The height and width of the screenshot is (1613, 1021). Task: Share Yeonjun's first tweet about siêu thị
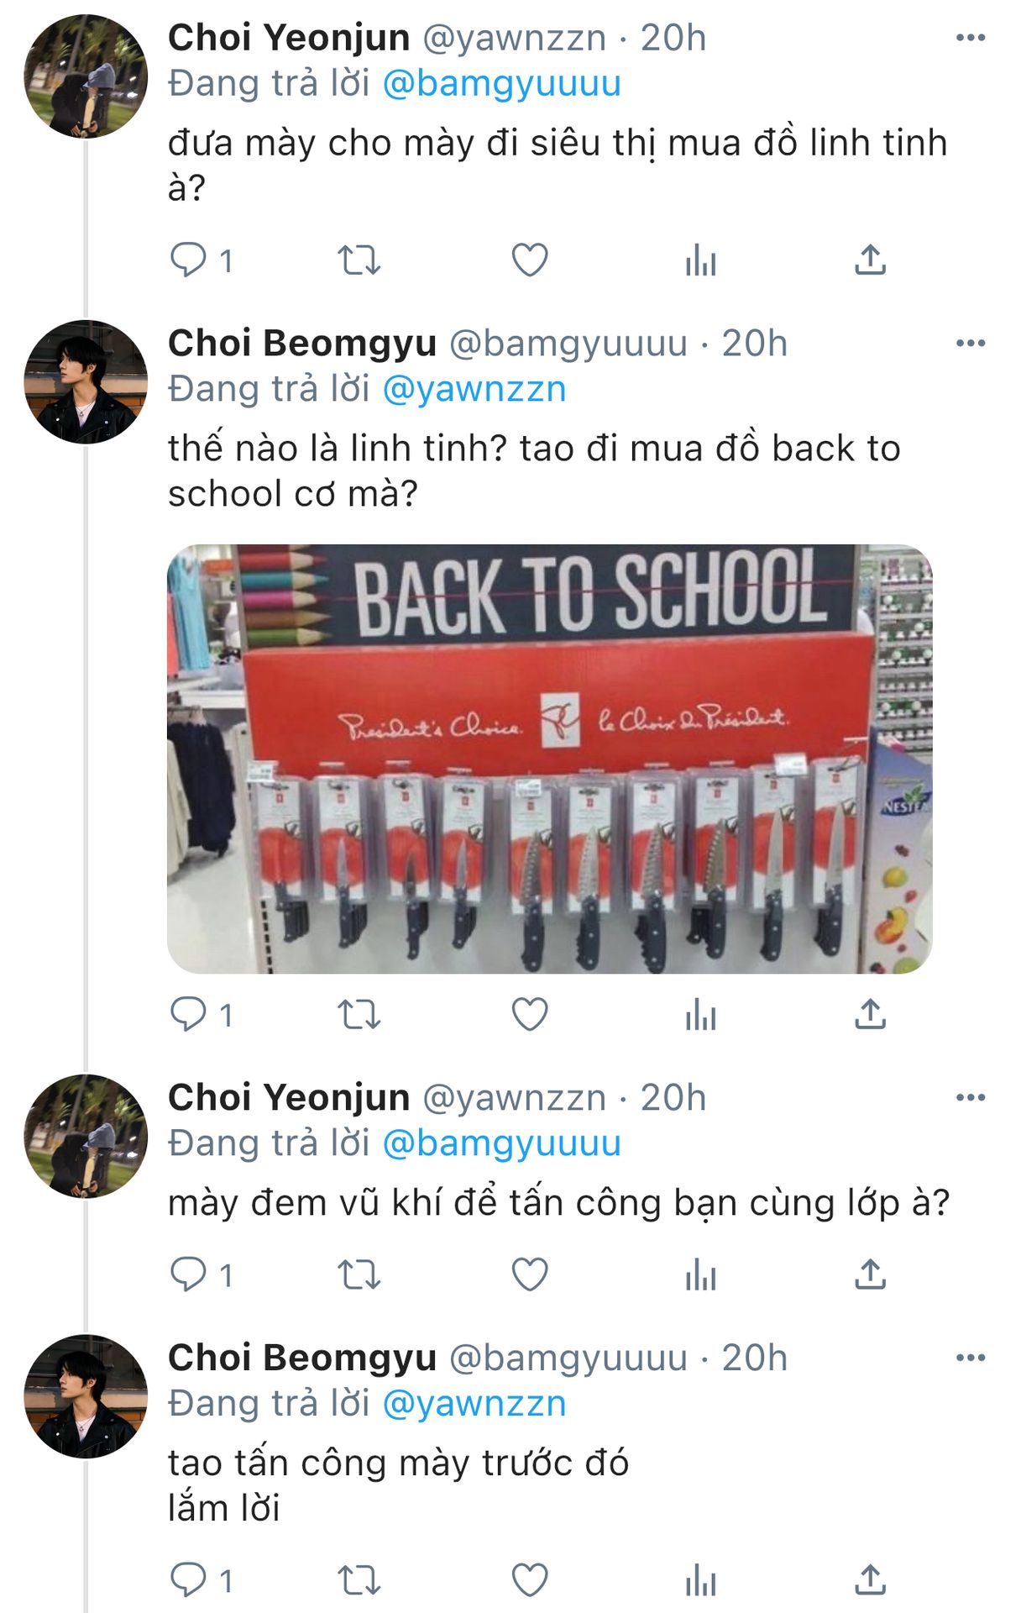point(871,260)
